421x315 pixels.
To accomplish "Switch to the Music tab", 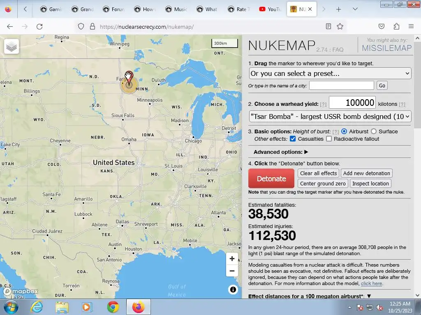I will tap(176, 9).
